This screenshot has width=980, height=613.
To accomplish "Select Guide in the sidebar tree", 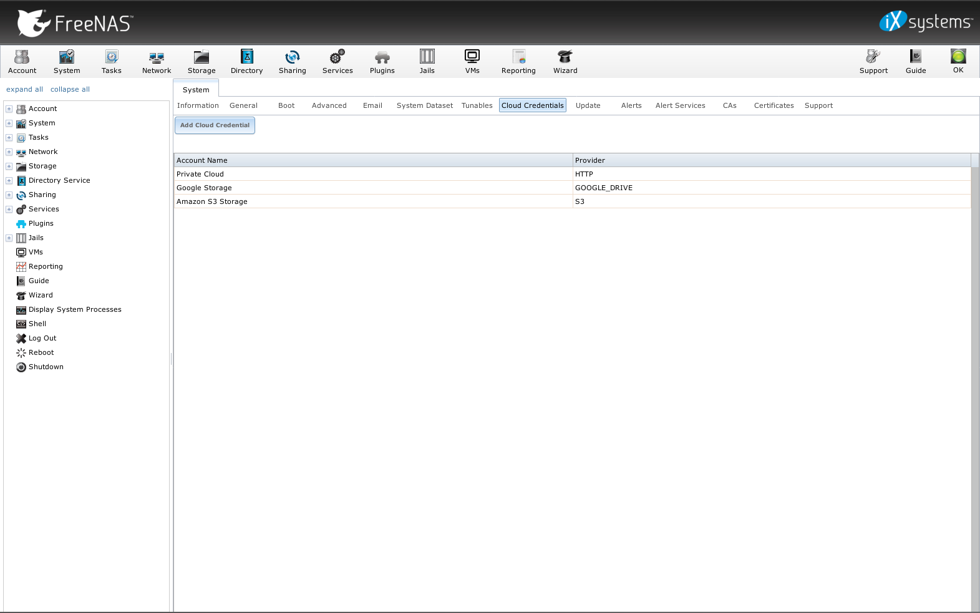I will (32, 281).
